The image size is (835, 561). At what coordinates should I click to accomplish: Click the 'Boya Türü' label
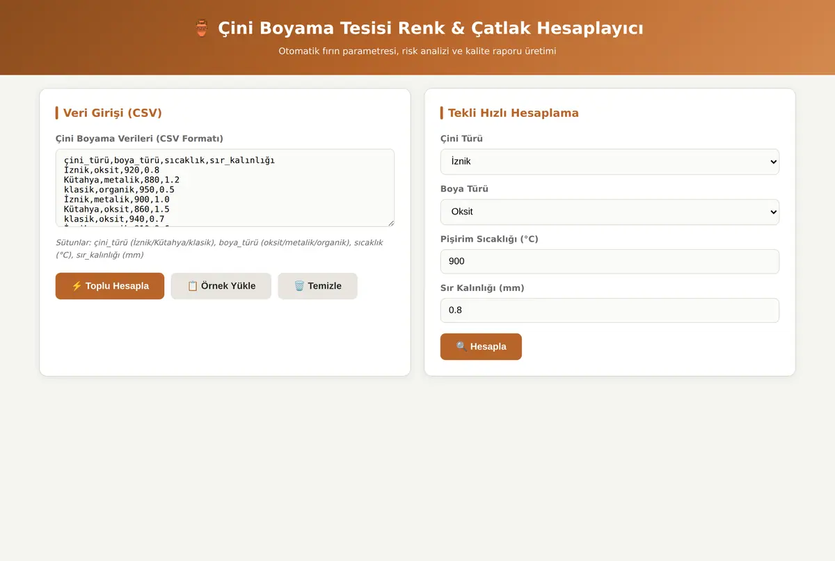pos(464,189)
